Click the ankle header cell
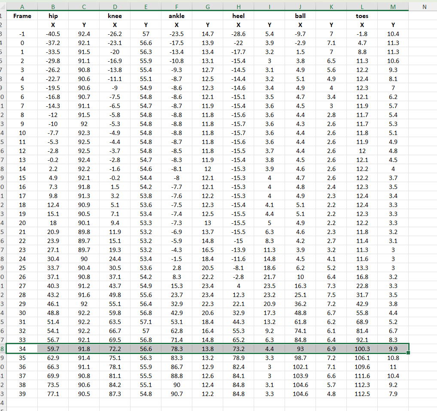Viewport: 437px width, 411px height. (x=176, y=16)
